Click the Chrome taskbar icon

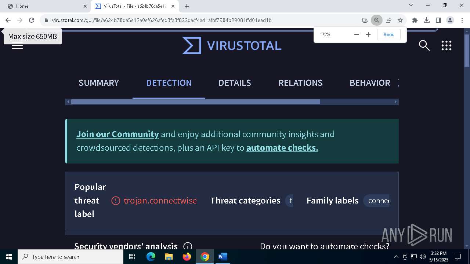205,257
